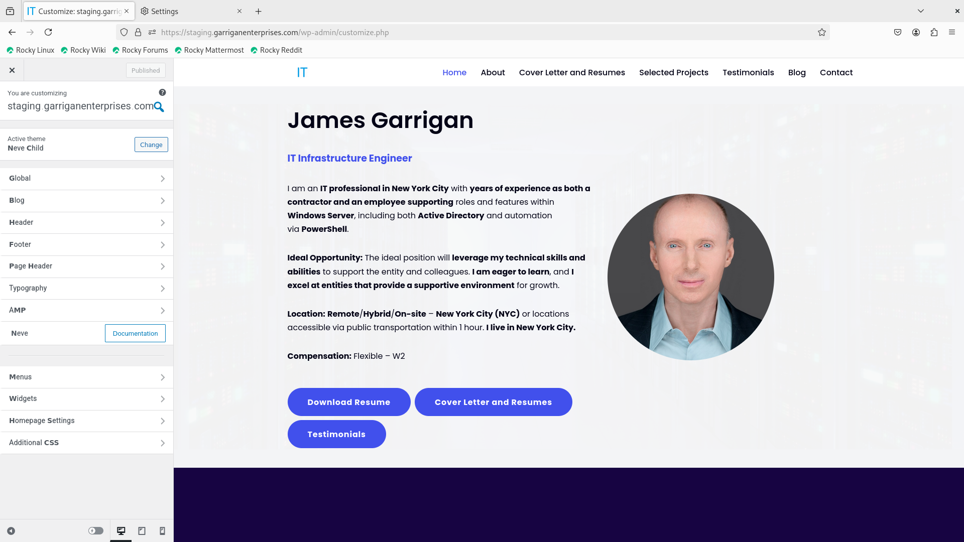
Task: Reload the page in the browser
Action: [48, 33]
